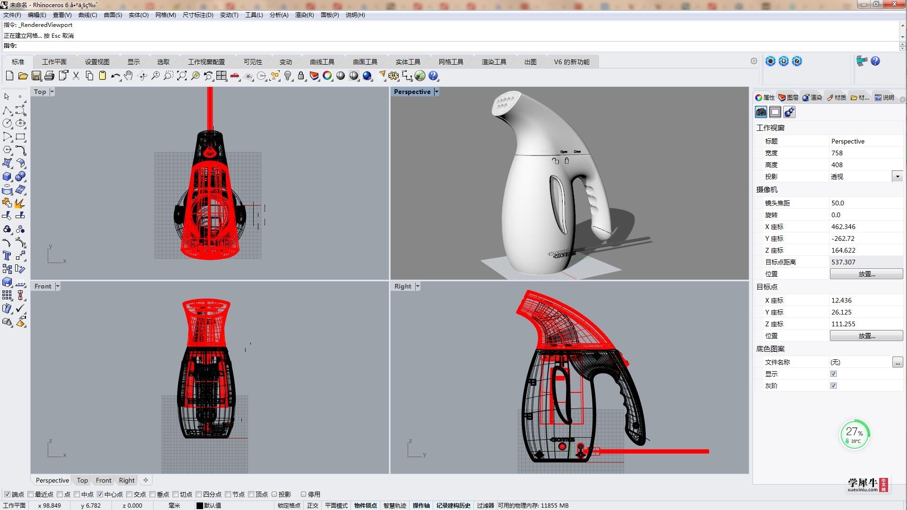The image size is (907, 510).
Task: Toggle the 灰阶 checkbox
Action: 833,386
